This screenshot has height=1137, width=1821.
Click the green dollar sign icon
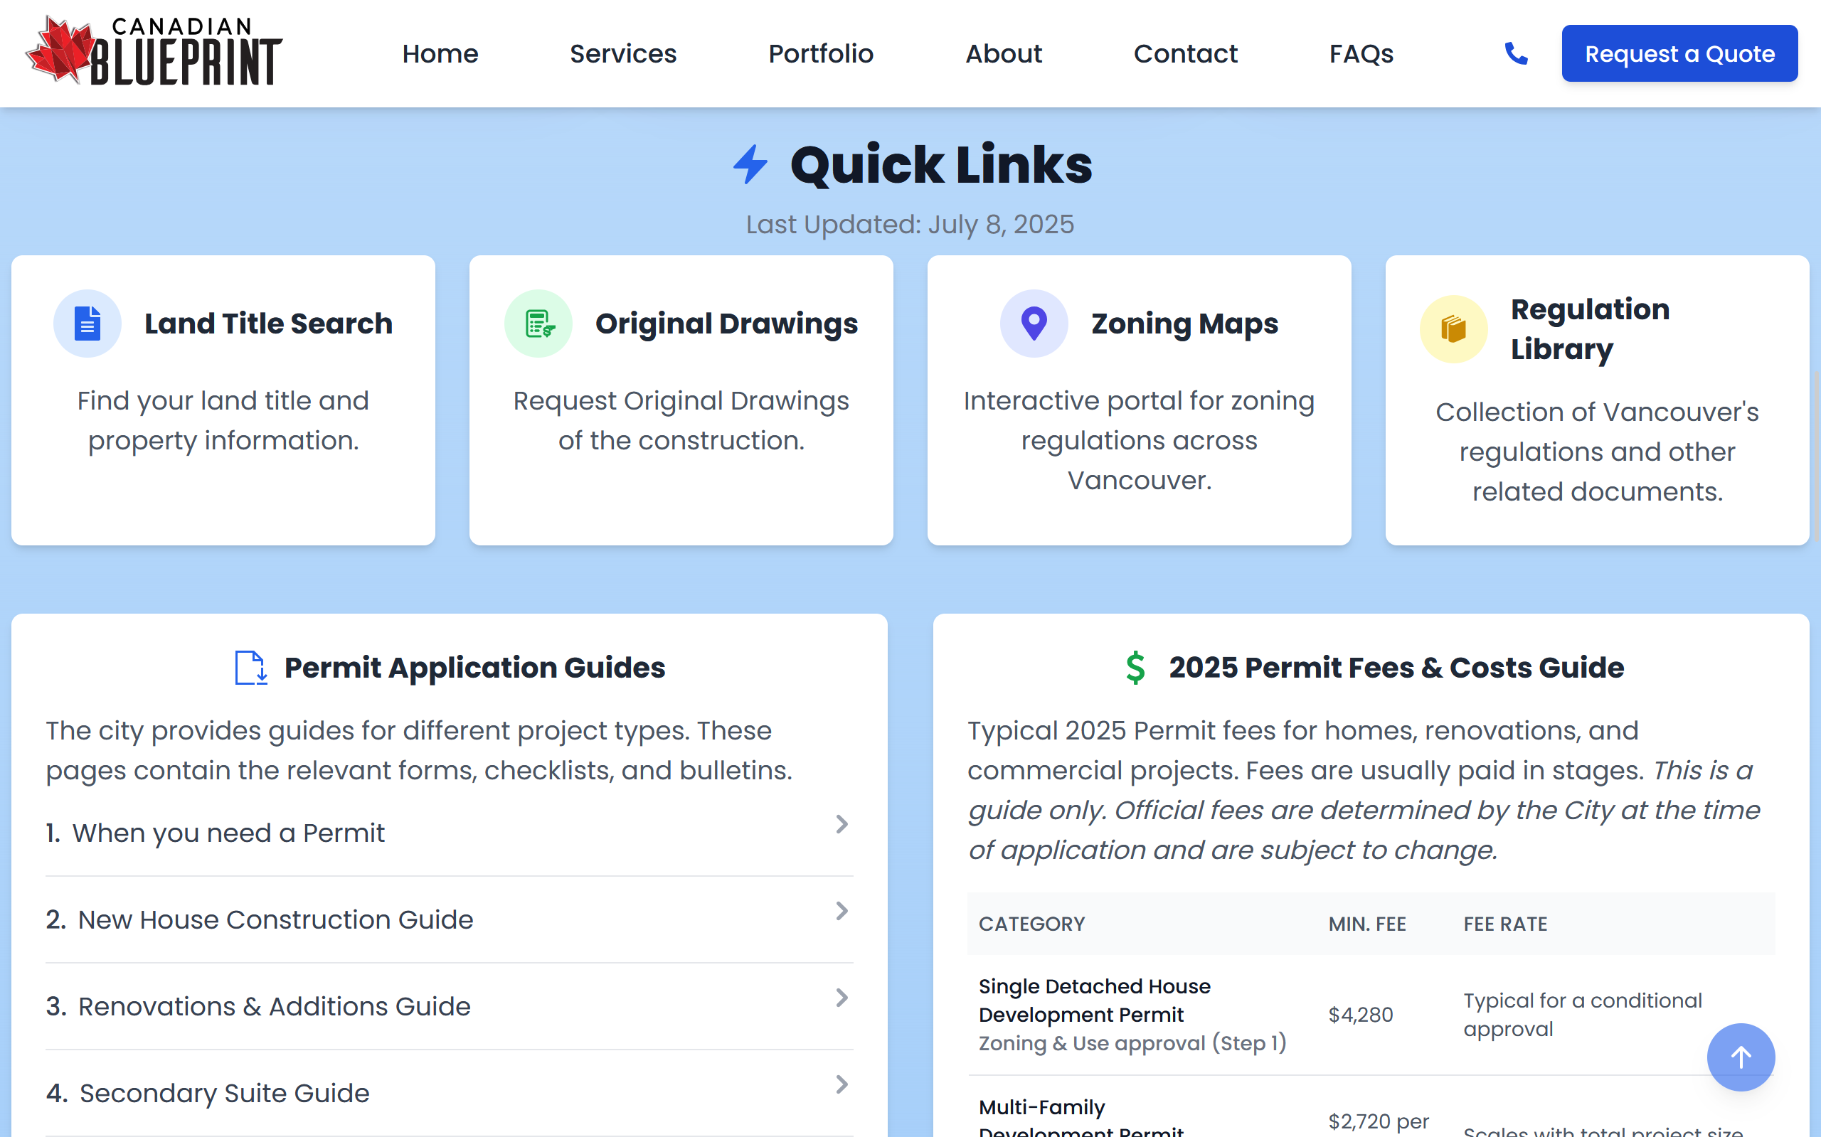coord(1135,668)
